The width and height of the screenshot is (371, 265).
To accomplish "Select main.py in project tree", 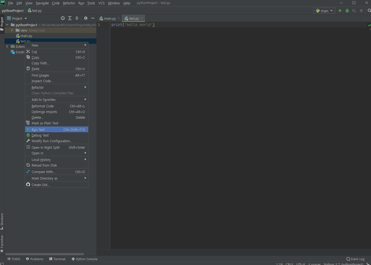I will pos(26,36).
